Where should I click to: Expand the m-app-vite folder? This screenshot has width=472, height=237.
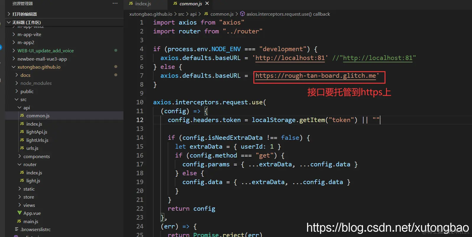(x=29, y=35)
